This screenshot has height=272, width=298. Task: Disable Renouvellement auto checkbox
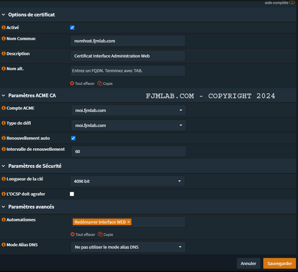(73, 138)
